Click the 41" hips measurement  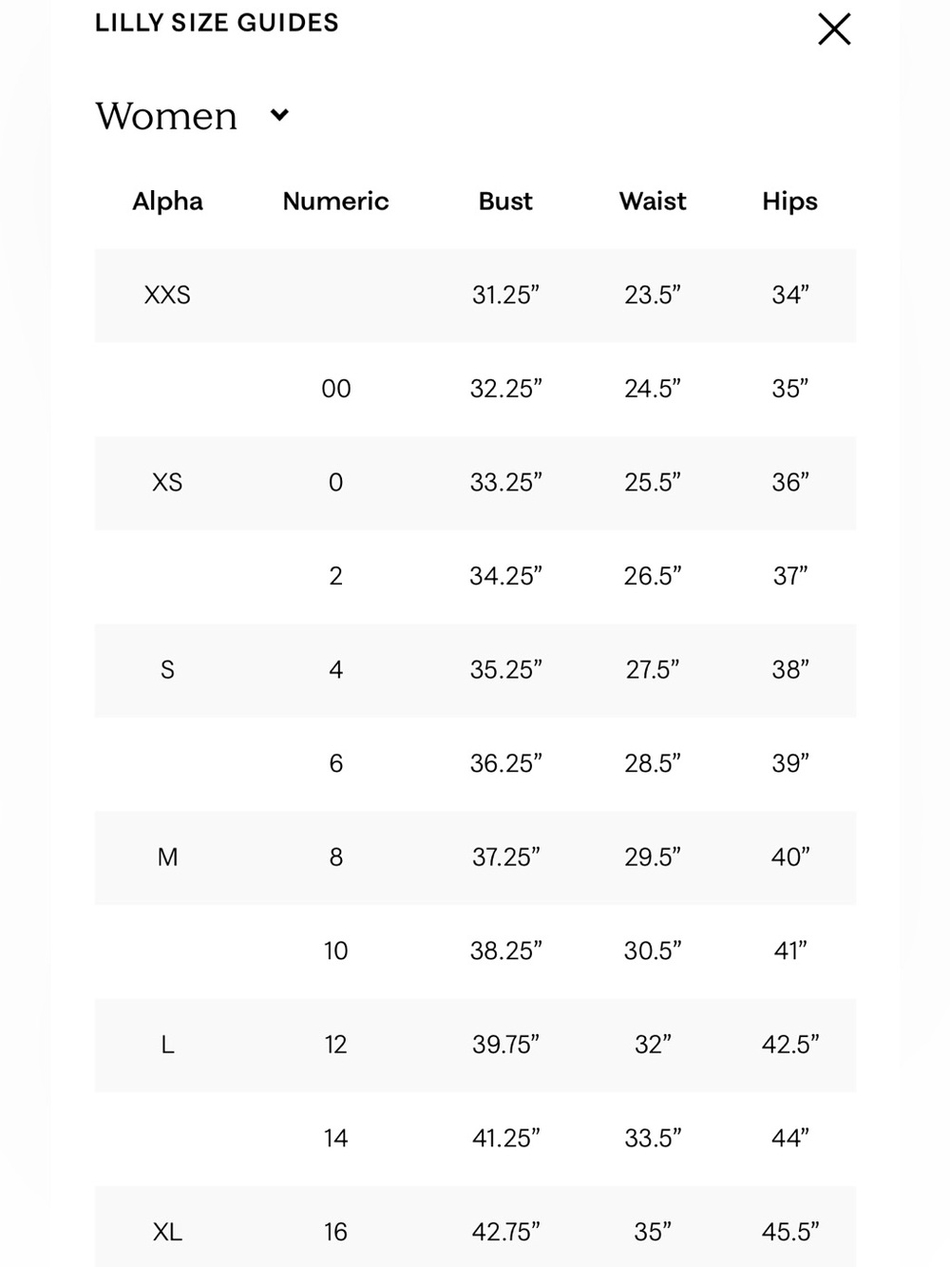pos(789,950)
